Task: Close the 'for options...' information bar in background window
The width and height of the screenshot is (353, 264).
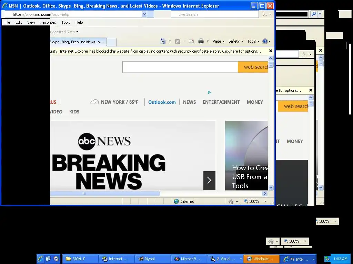Action: (311, 90)
